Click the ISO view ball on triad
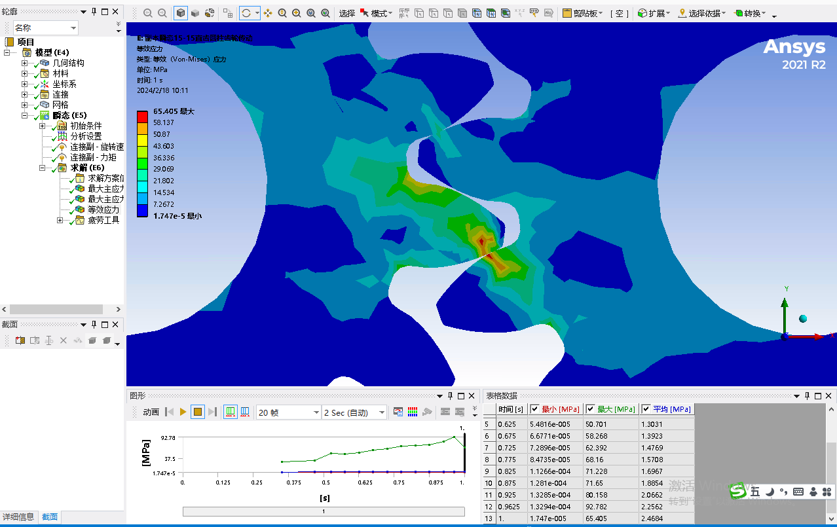Viewport: 837px width, 527px height. [x=803, y=319]
